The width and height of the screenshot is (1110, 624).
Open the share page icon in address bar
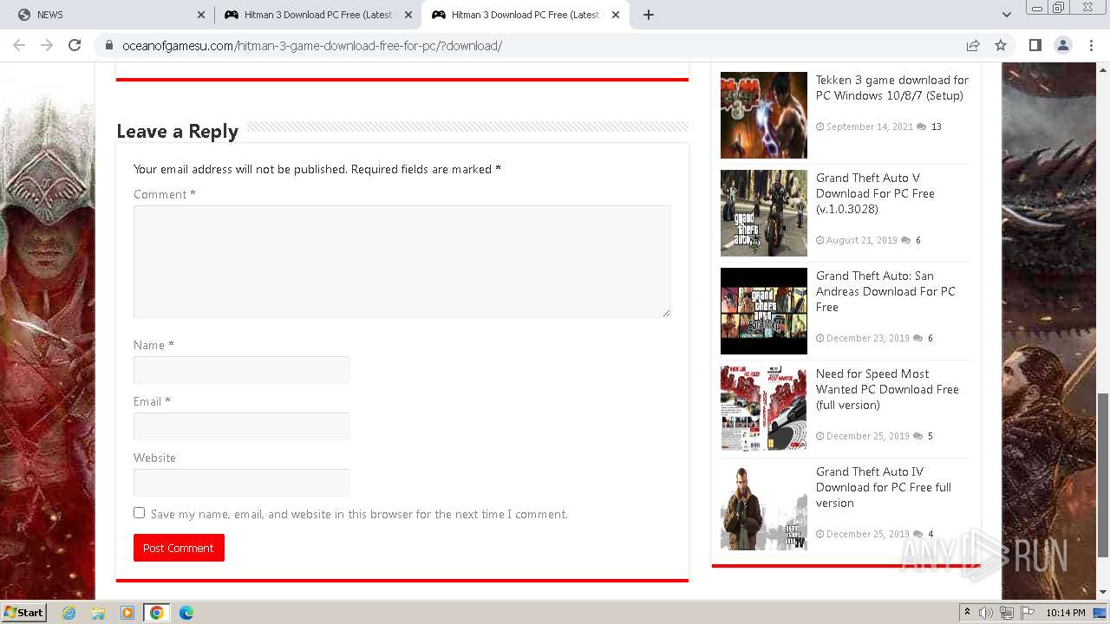973,45
